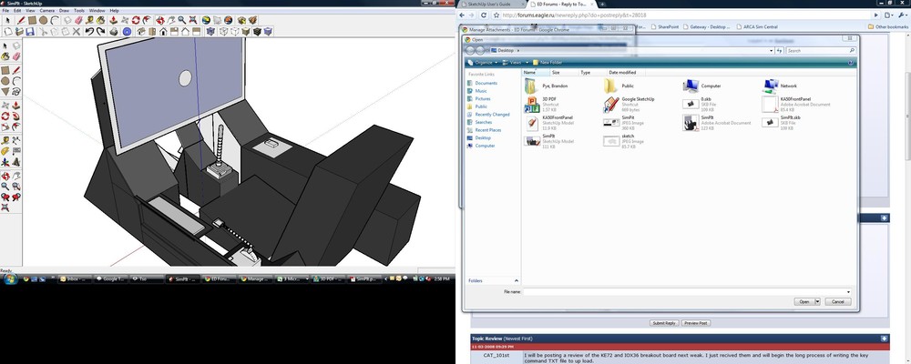This screenshot has width=911, height=364.
Task: Click the New Folder button in Open dialog
Action: (548, 62)
